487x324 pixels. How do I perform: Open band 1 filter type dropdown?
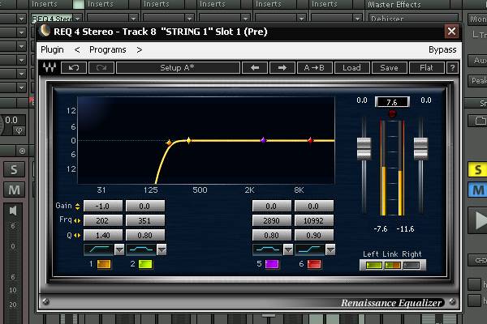coord(119,249)
